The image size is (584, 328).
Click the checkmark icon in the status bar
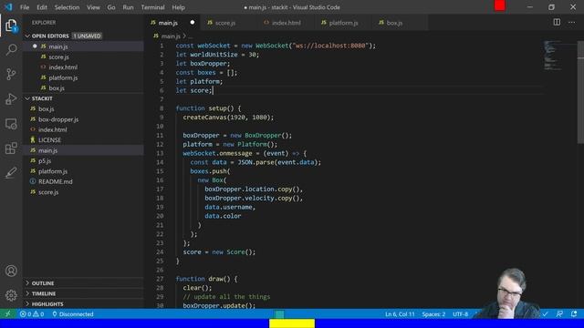point(546,313)
